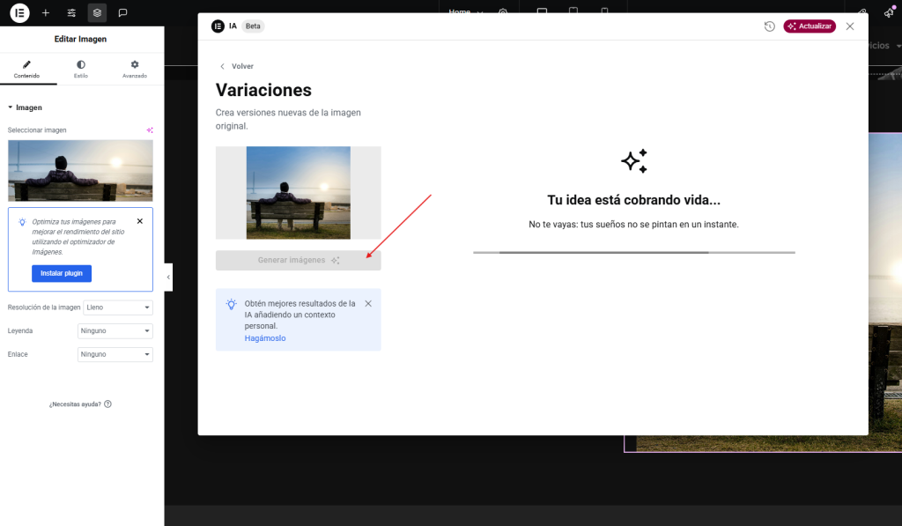The width and height of the screenshot is (902, 526).
Task: Click the selected image thumbnail in sidebar
Action: [x=80, y=170]
